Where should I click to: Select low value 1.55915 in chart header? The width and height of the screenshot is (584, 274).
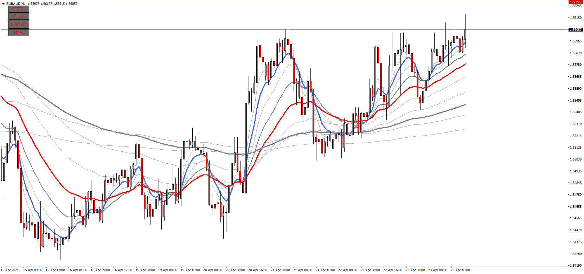point(59,4)
